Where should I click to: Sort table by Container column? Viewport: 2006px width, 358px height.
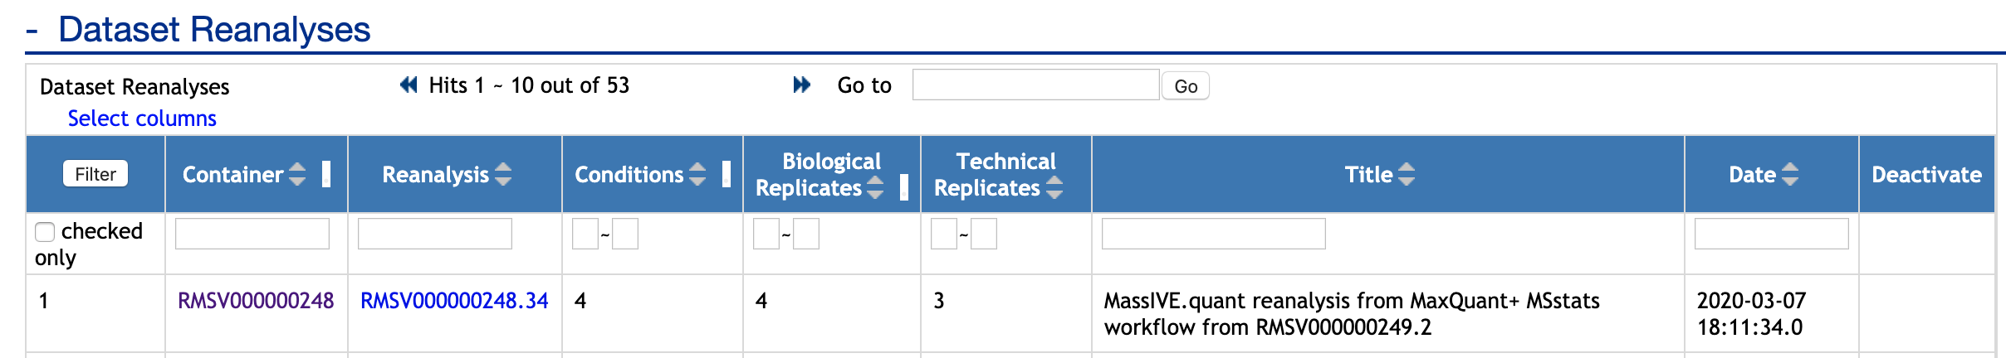coord(297,175)
